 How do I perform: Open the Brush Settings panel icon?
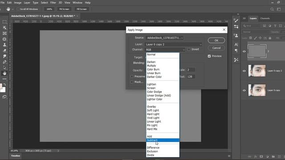pyautogui.click(x=236, y=27)
